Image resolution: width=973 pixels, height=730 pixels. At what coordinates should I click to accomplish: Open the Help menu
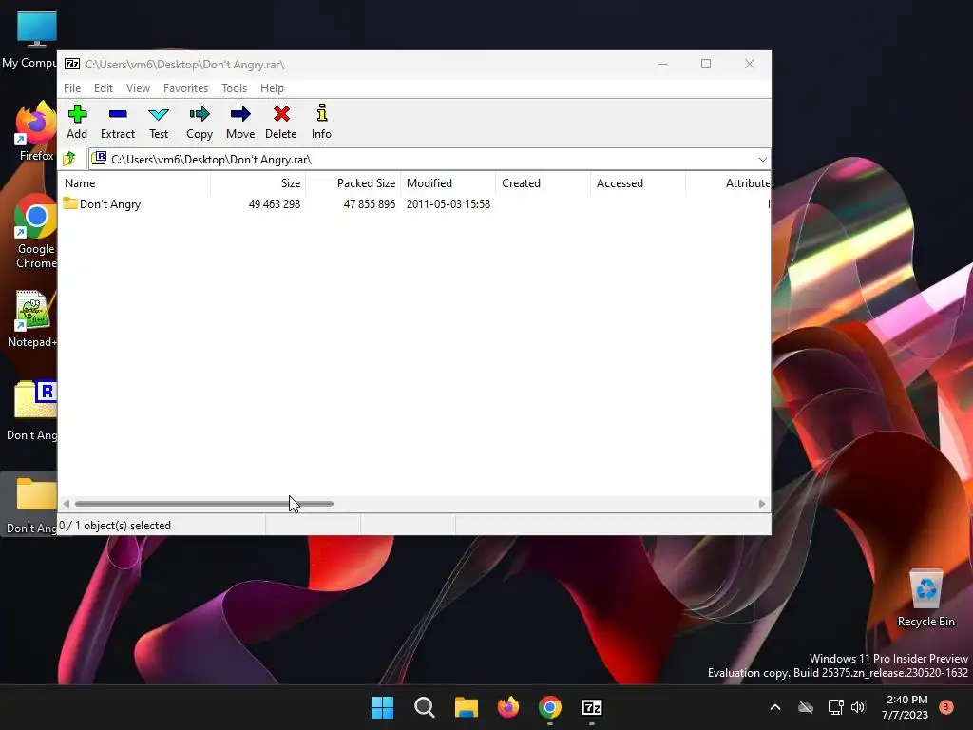272,88
